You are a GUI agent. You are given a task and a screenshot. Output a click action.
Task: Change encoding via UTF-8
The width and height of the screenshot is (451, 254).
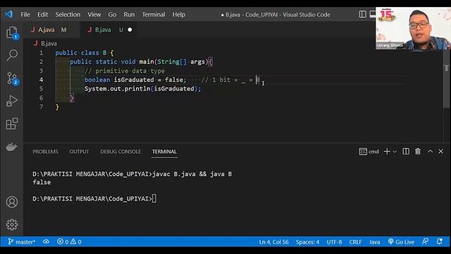[x=334, y=242]
